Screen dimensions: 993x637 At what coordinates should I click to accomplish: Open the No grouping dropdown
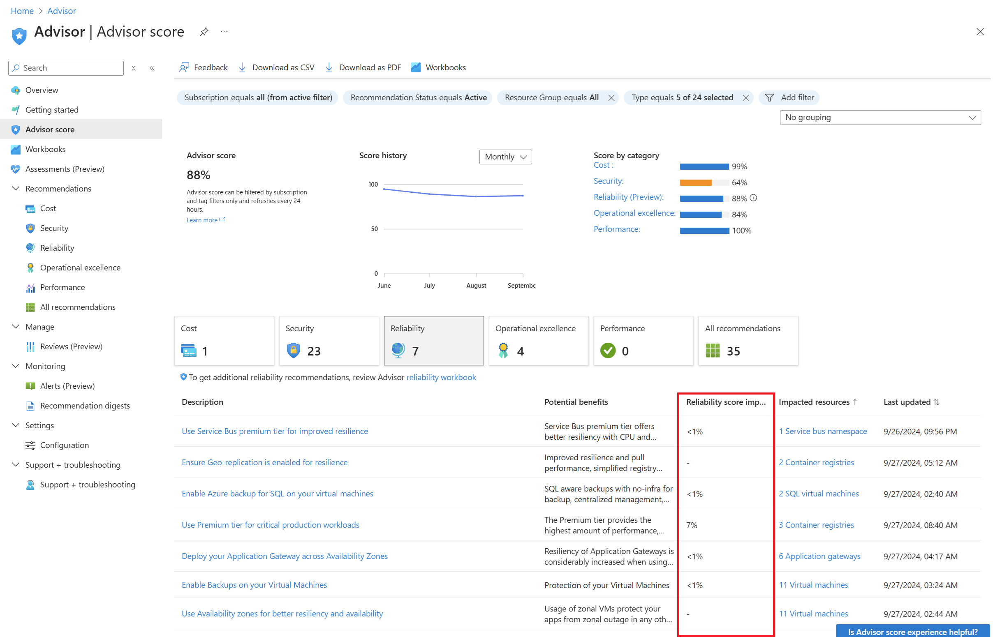pos(880,118)
